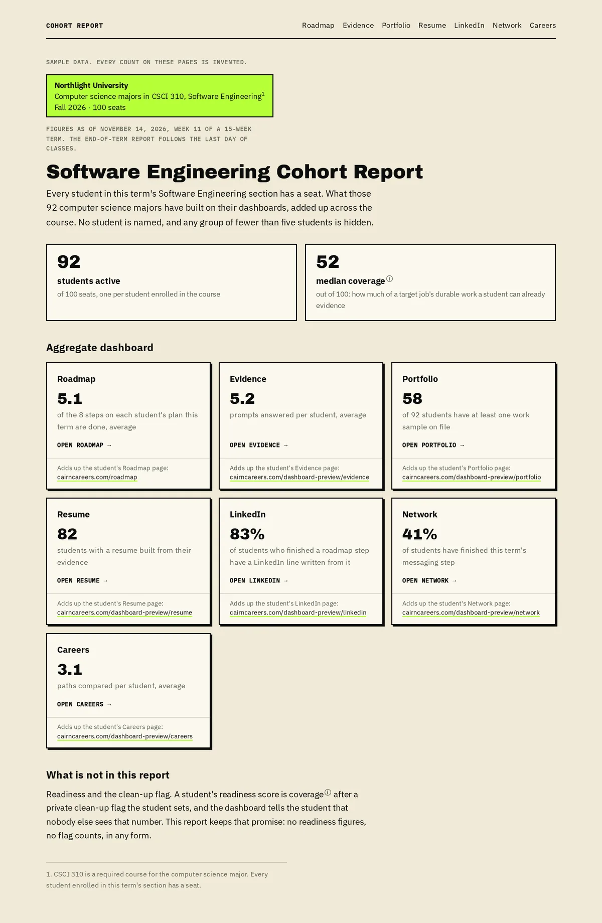The width and height of the screenshot is (602, 923).
Task: Open the dashboard-preview/careers URL
Action: 125,736
